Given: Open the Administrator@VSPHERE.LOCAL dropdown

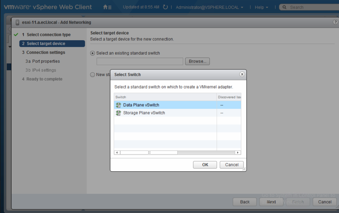Looking at the screenshot, I should [x=209, y=7].
